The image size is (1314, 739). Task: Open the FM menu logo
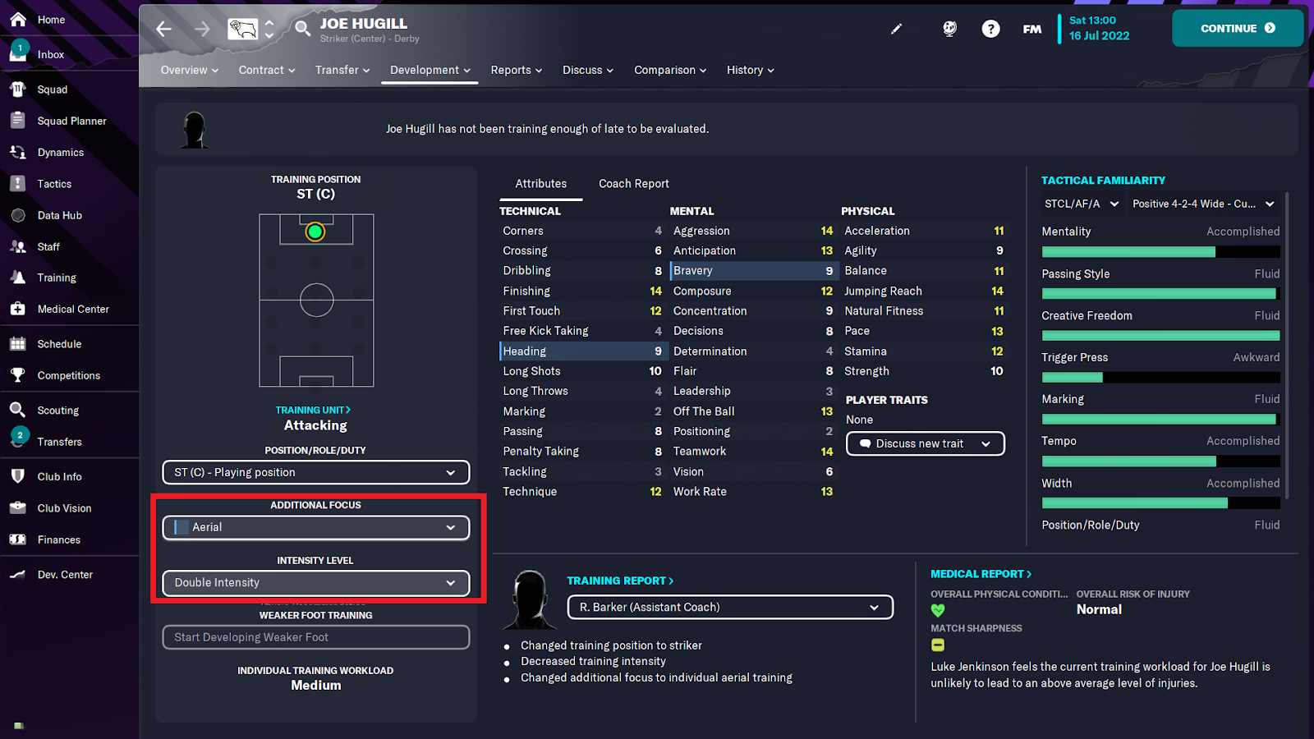(x=1032, y=29)
